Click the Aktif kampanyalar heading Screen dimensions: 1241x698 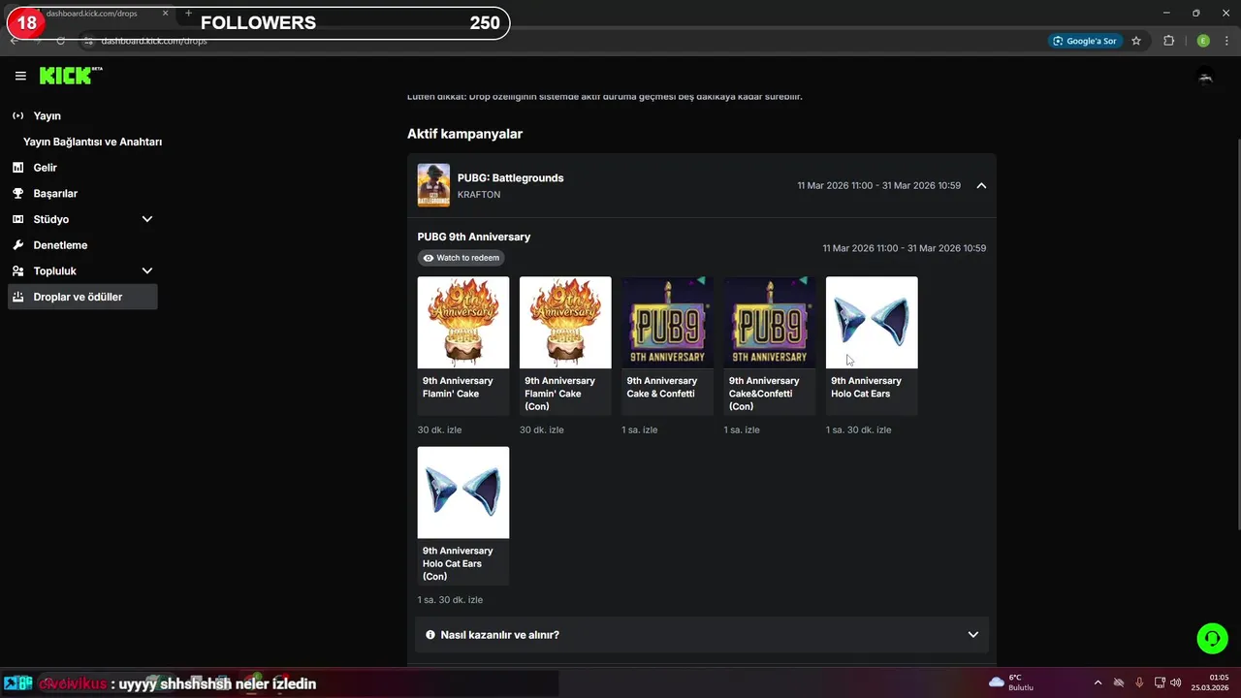(464, 134)
